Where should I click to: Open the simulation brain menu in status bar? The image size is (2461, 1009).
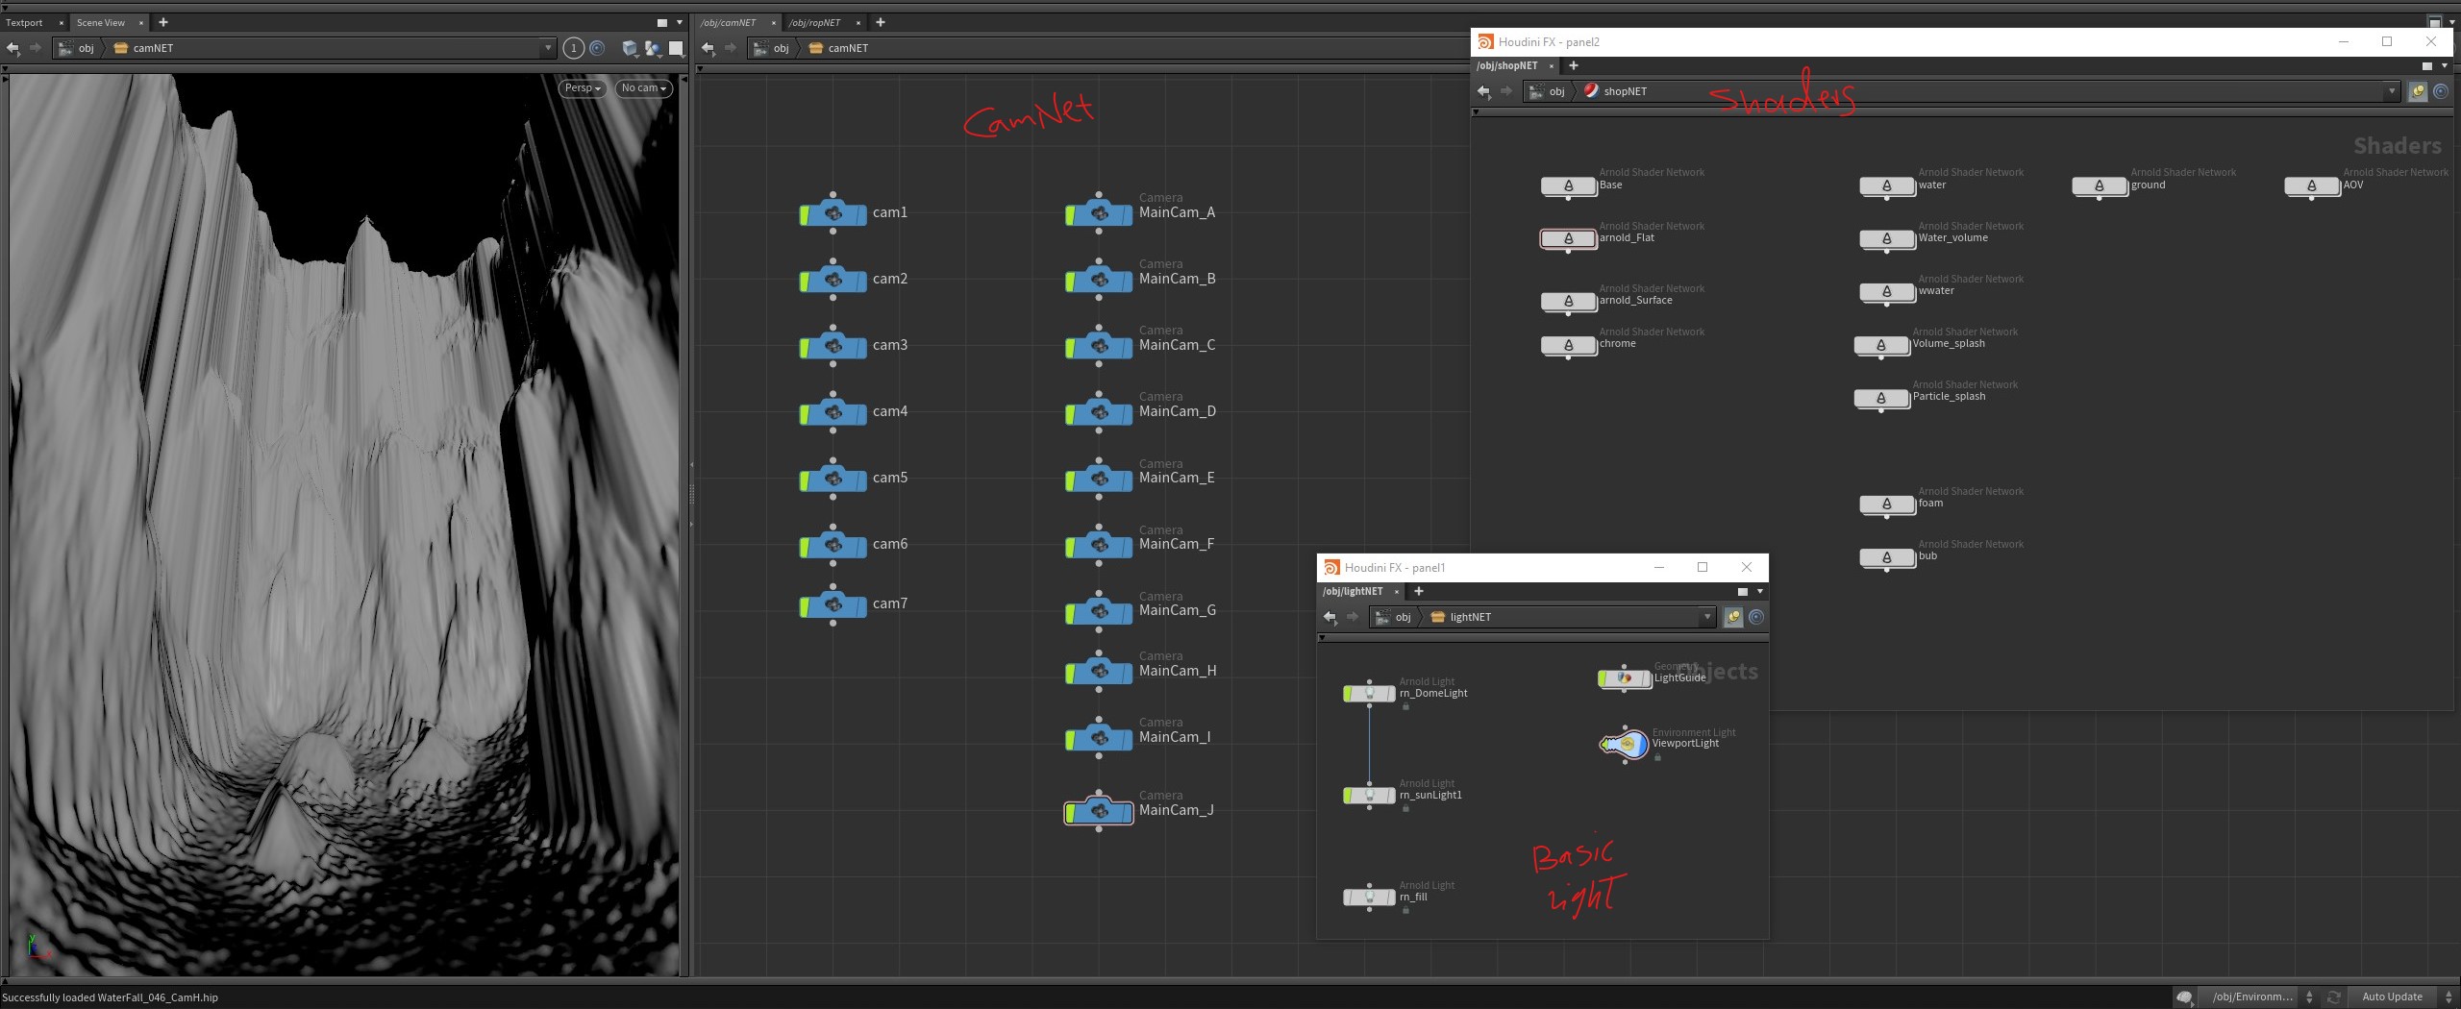pos(2185,997)
